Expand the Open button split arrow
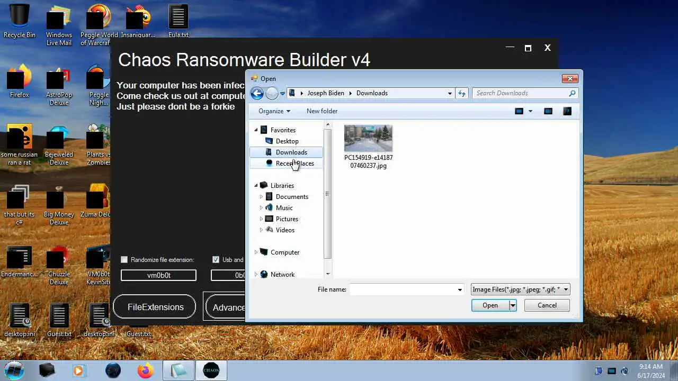The width and height of the screenshot is (678, 381). (513, 305)
